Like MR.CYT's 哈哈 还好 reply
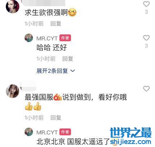 146,38
